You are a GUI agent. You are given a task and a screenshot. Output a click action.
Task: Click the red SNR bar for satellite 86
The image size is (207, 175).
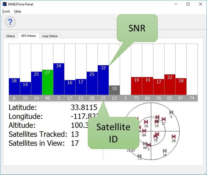click(x=148, y=86)
